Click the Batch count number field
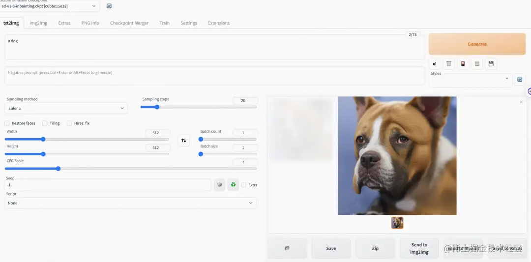531x262 pixels. click(245, 133)
